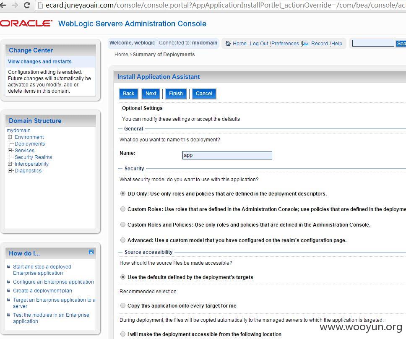
Task: Click the Home house icon
Action: tap(228, 44)
